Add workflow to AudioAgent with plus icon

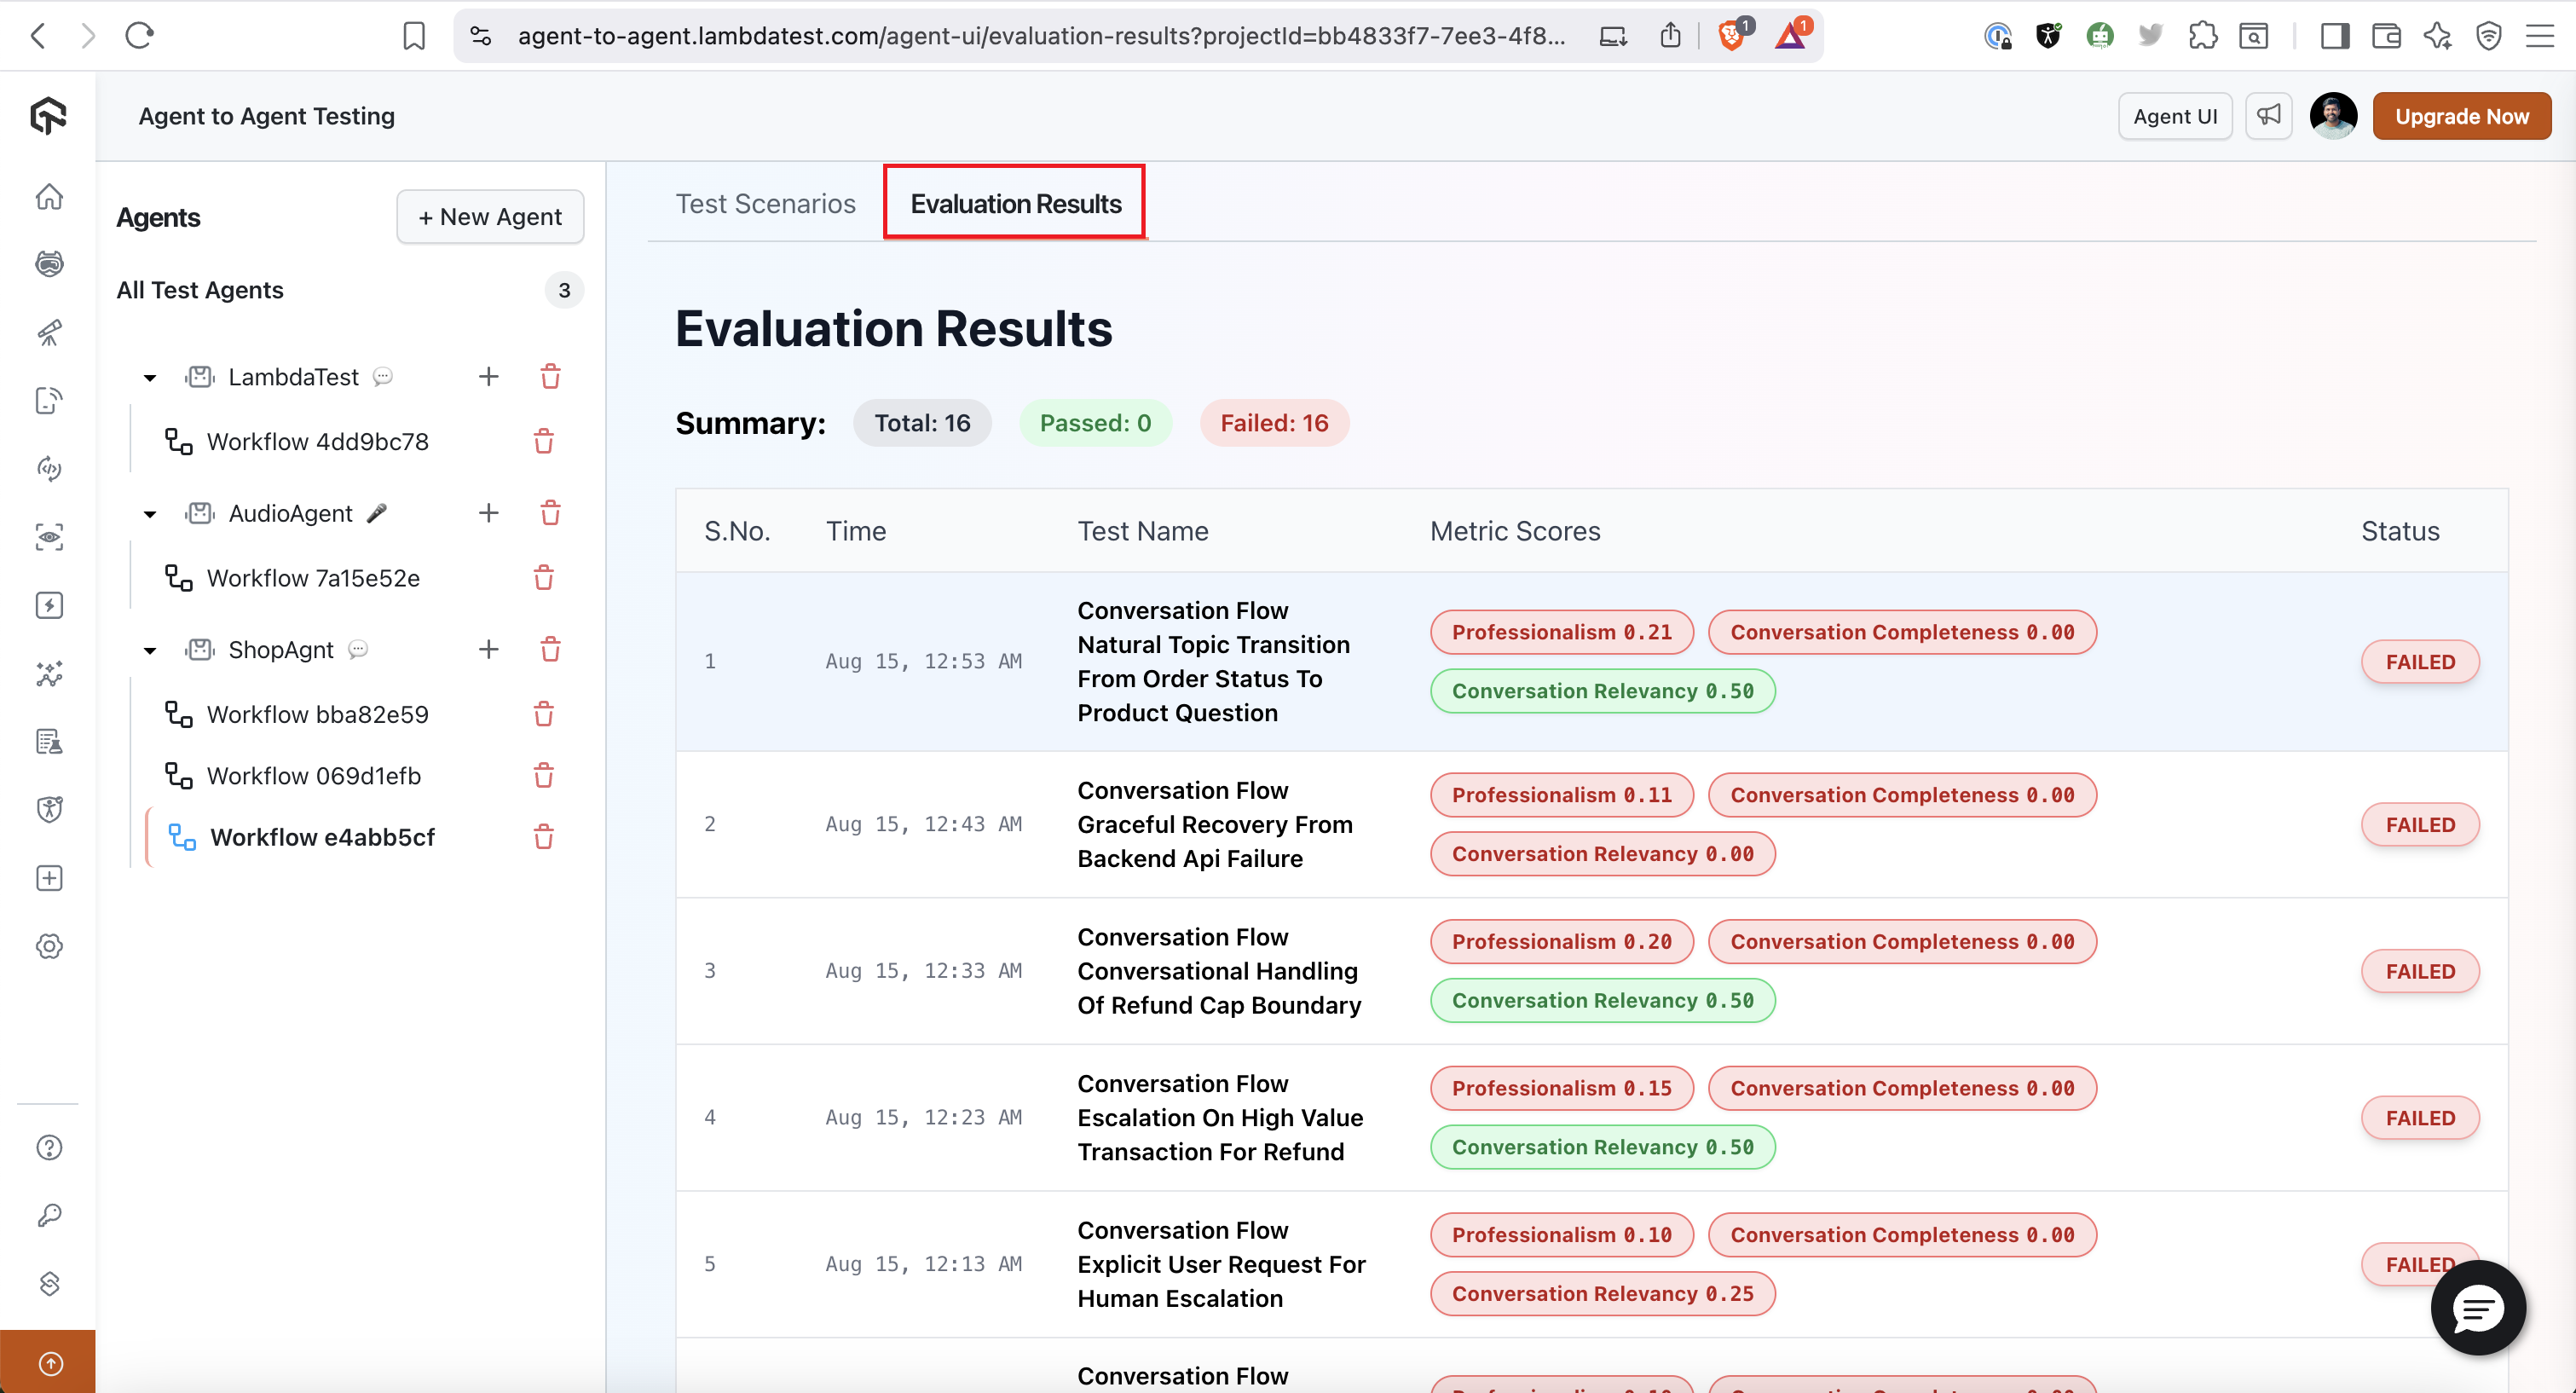point(488,513)
